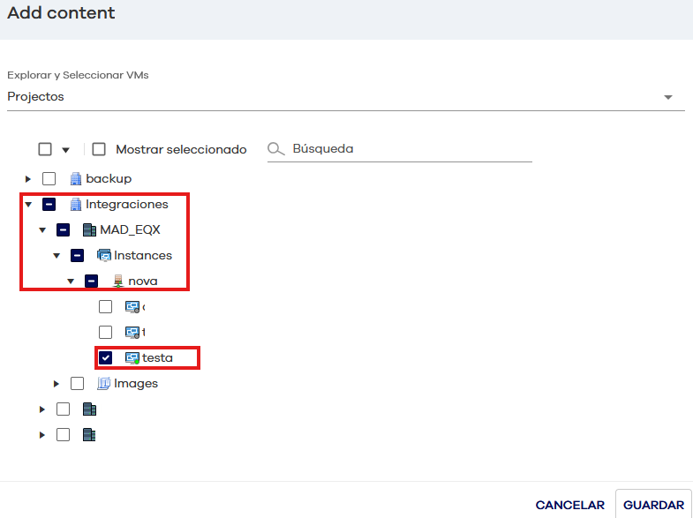The width and height of the screenshot is (693, 518).
Task: Click the GUARDAR button
Action: click(653, 505)
